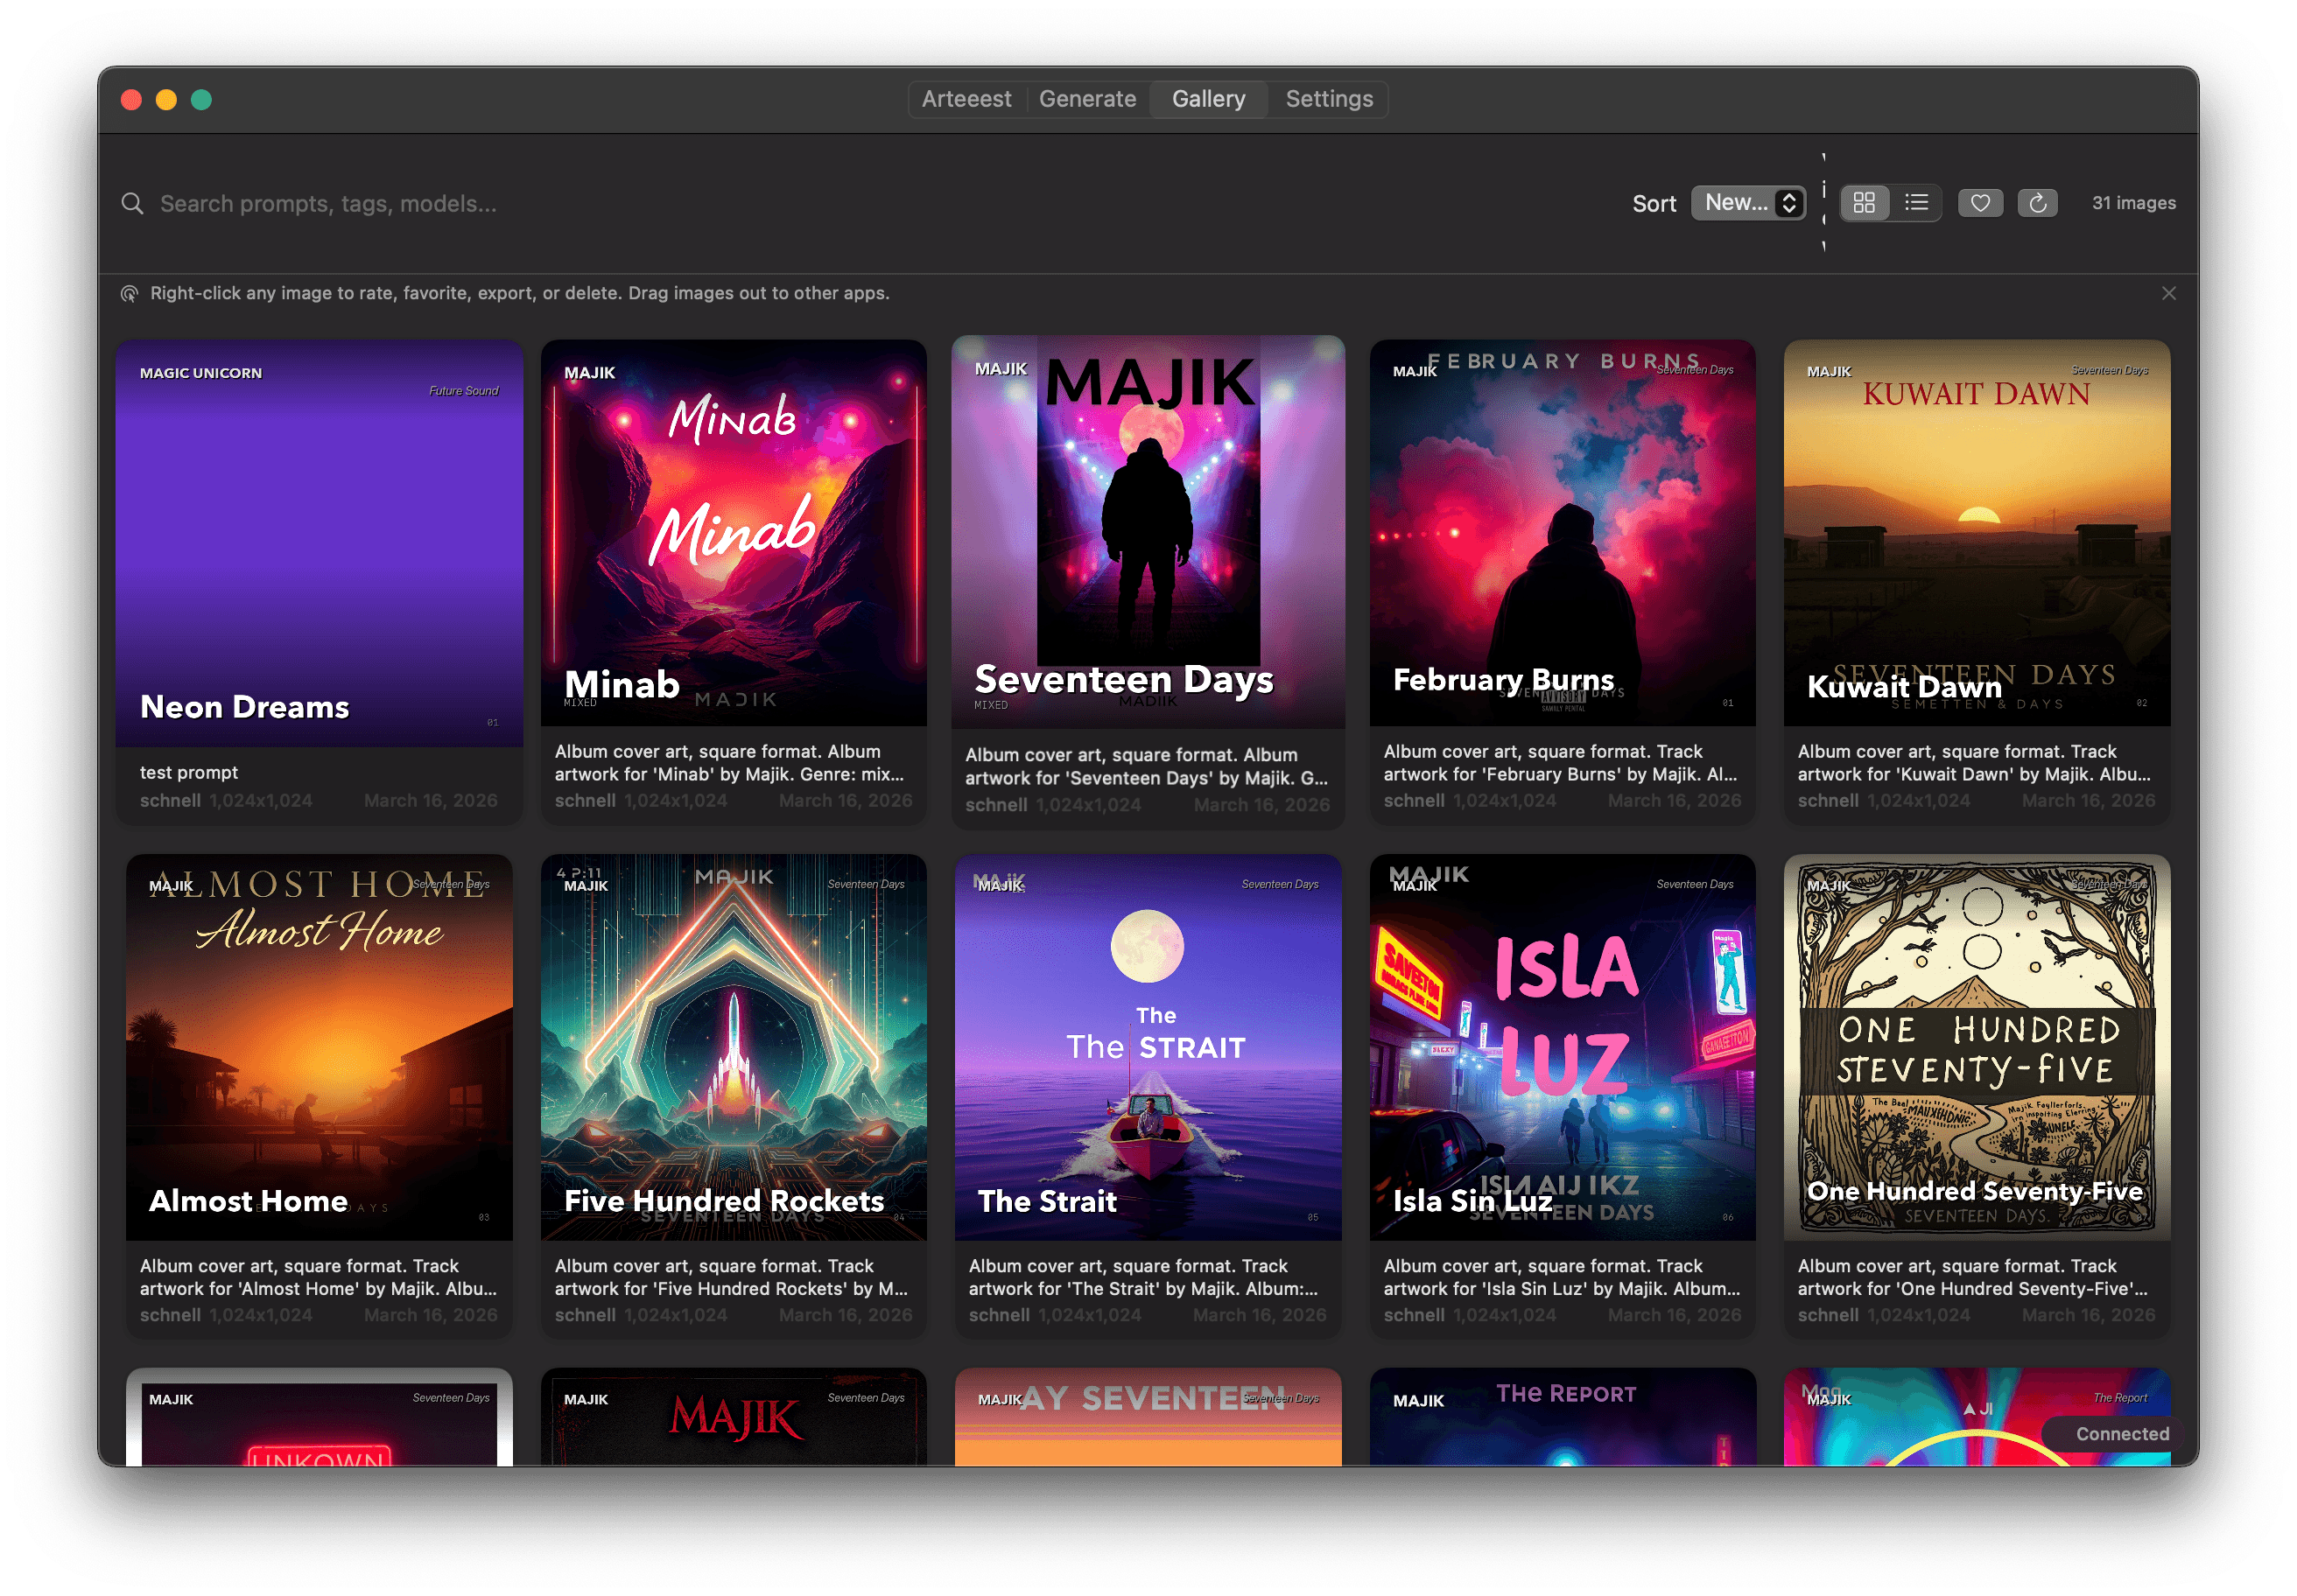Click the 'test prompt' caption text
This screenshot has width=2297, height=1596.
tap(189, 773)
